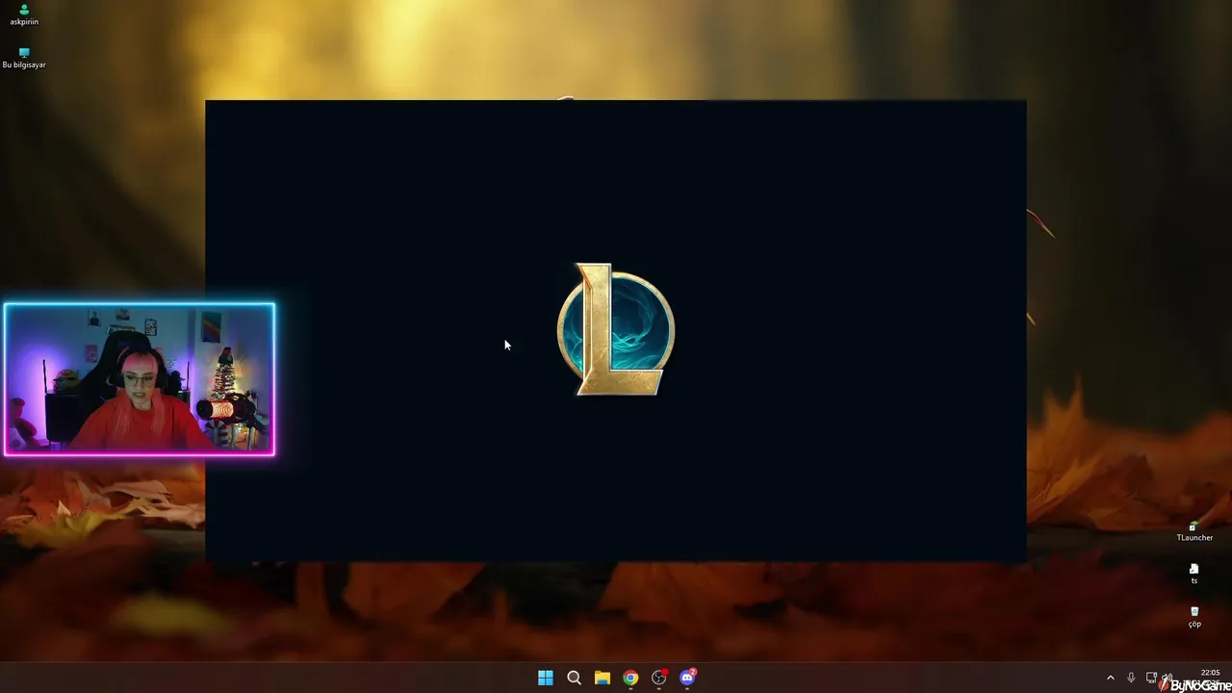The width and height of the screenshot is (1232, 693).
Task: Click the webcam overlay thumbnail
Action: pyautogui.click(x=140, y=379)
